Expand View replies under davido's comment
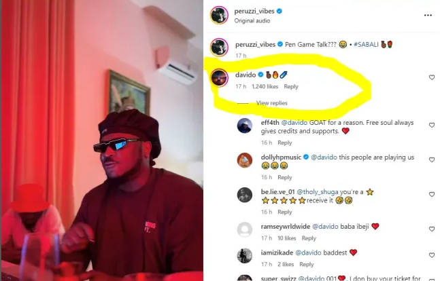 [271, 103]
